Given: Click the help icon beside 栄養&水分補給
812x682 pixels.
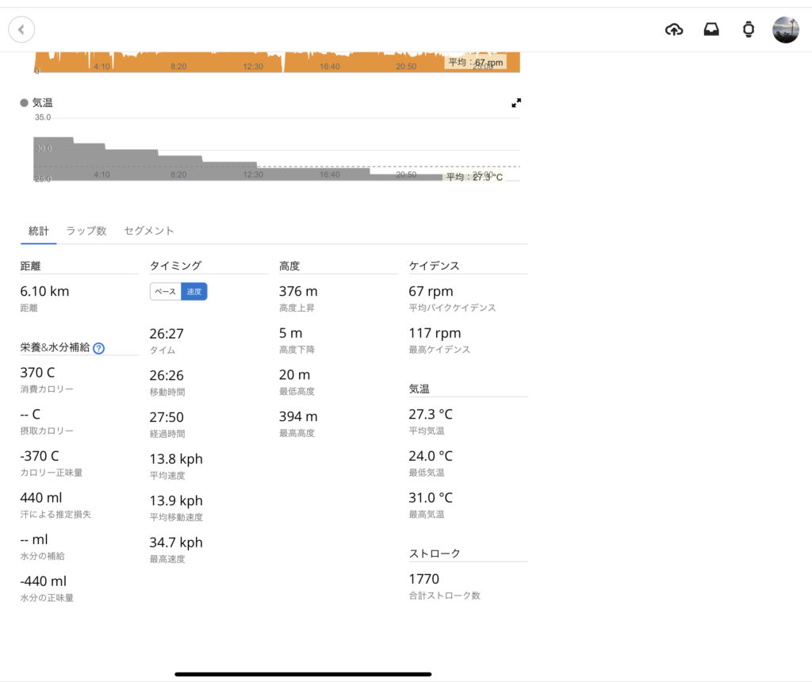Looking at the screenshot, I should point(99,348).
